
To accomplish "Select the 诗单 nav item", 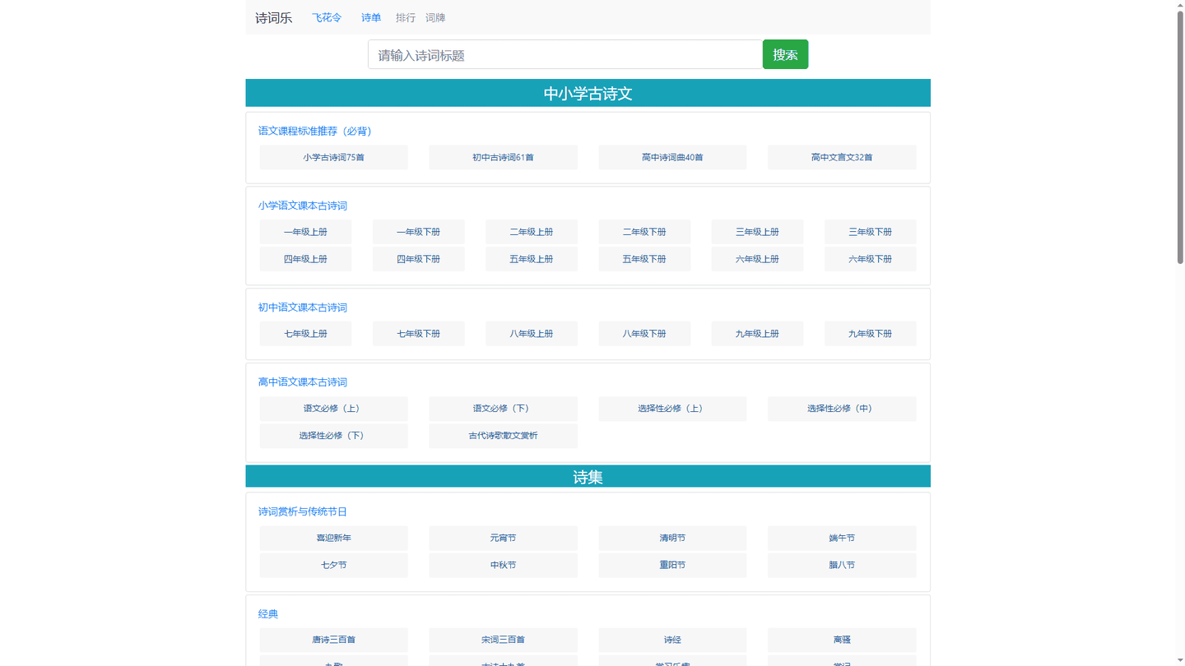I will click(371, 17).
